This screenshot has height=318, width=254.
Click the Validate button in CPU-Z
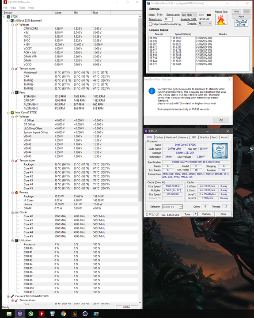206,214
